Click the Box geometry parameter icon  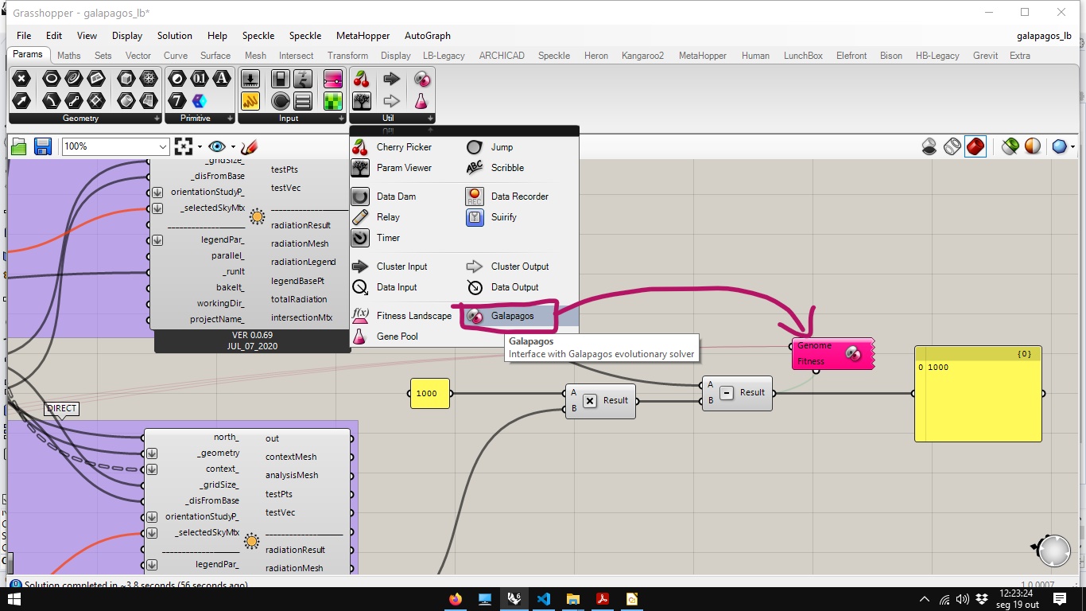click(x=126, y=79)
